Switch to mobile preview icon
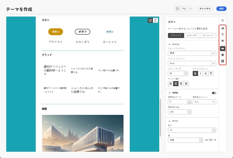The height and width of the screenshot is (158, 233). pos(155,20)
